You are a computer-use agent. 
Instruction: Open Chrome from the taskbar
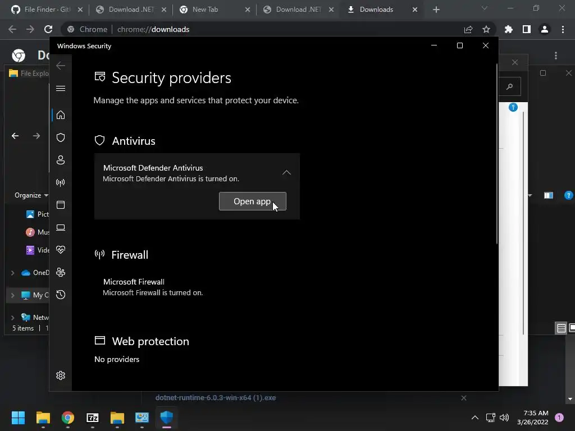pos(68,418)
